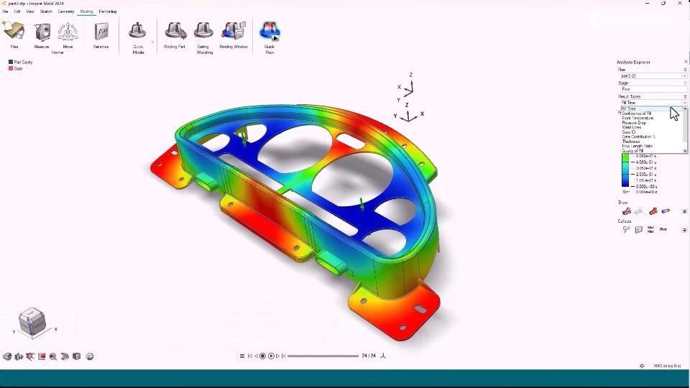
Task: Create a callout with the first Callouts icon
Action: (x=627, y=230)
